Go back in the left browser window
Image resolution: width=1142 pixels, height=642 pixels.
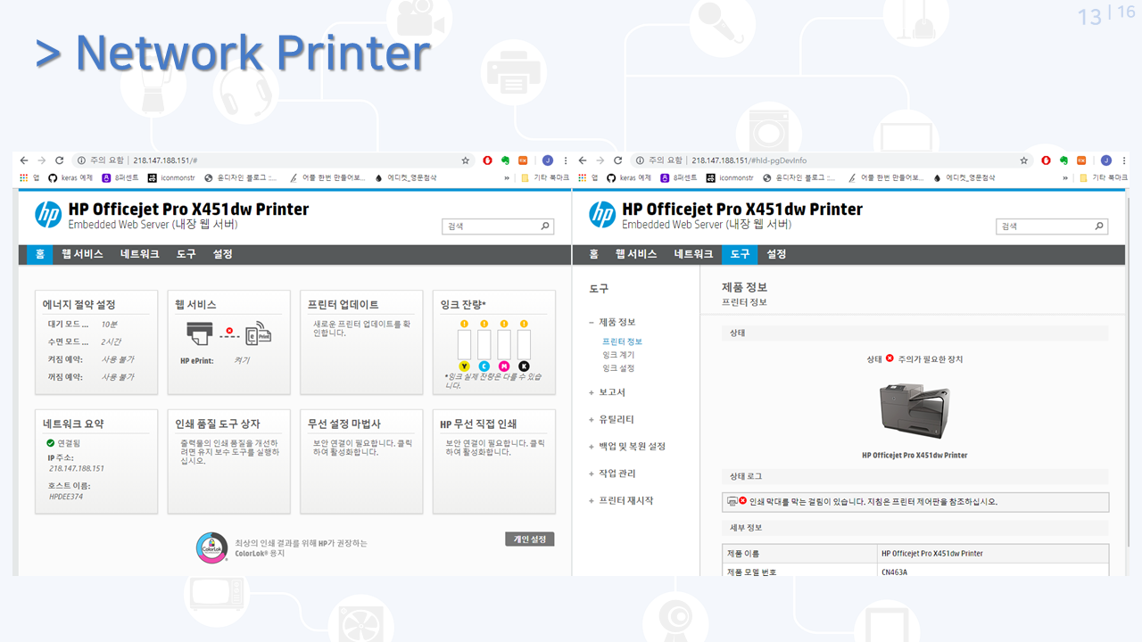tap(24, 160)
